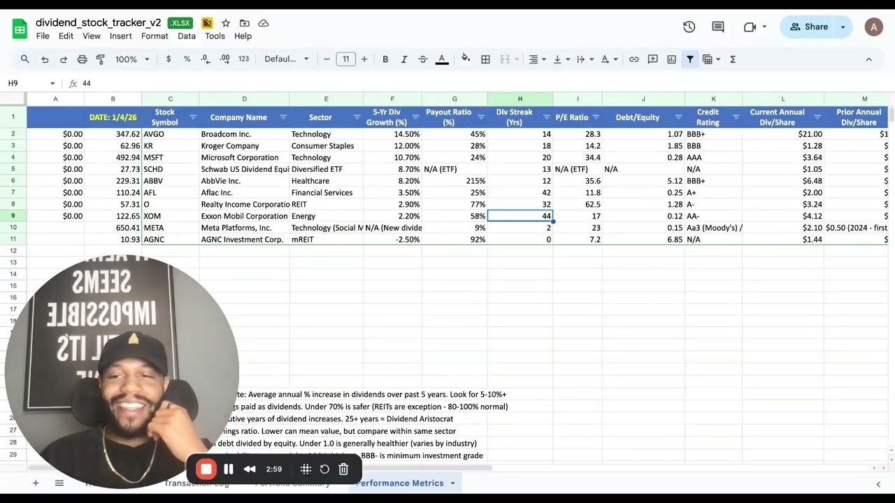895x503 pixels.
Task: Open the Data menu
Action: click(x=187, y=36)
